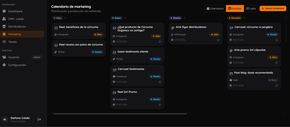Screen dimensions: 290x127
Task: Click assignee avatar on Reel 2x1 Promo card
Action: pyautogui.click(x=160, y=104)
